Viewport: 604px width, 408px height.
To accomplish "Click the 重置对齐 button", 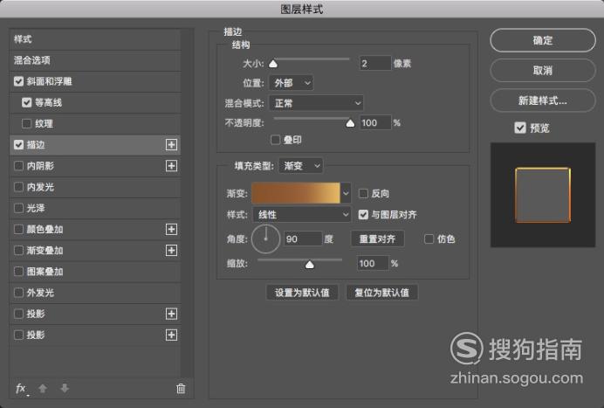I will coord(377,239).
